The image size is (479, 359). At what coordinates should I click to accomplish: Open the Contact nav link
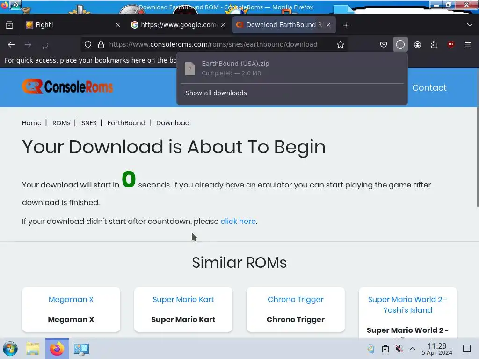click(x=429, y=87)
